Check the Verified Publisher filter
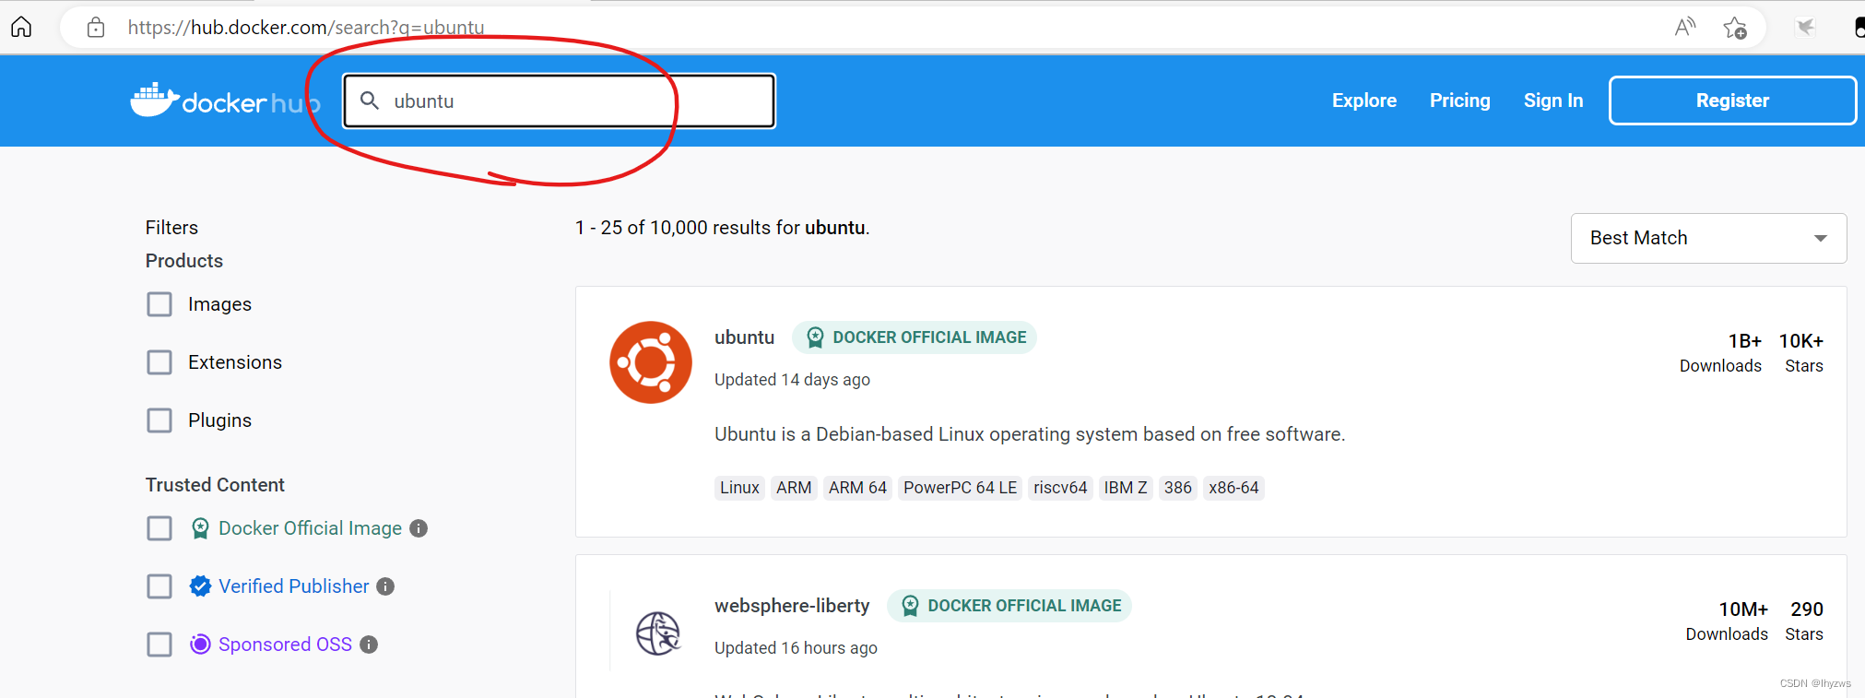The height and width of the screenshot is (698, 1865). pos(159,586)
